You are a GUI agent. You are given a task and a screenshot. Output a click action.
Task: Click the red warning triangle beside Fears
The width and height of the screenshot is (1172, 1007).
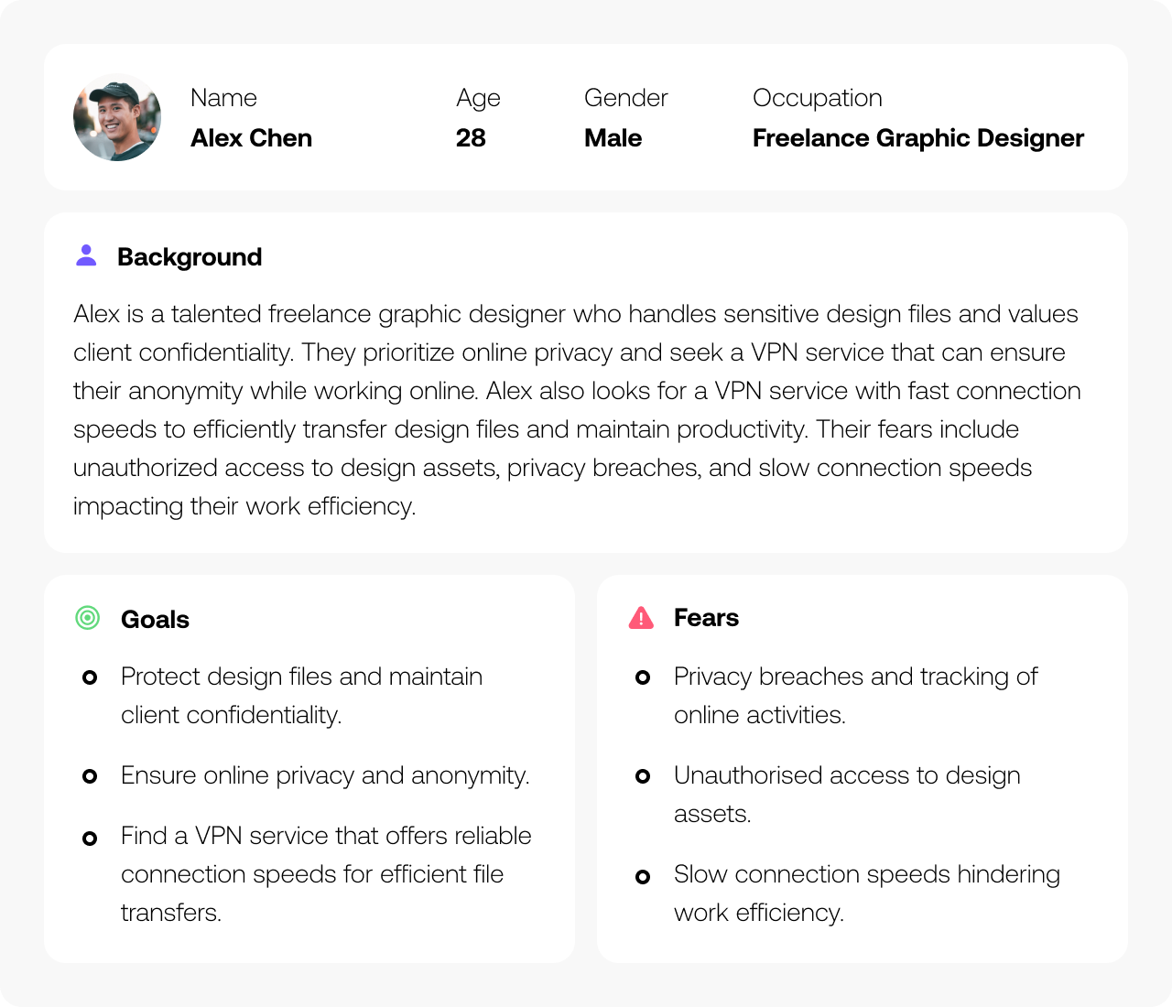[x=641, y=618]
